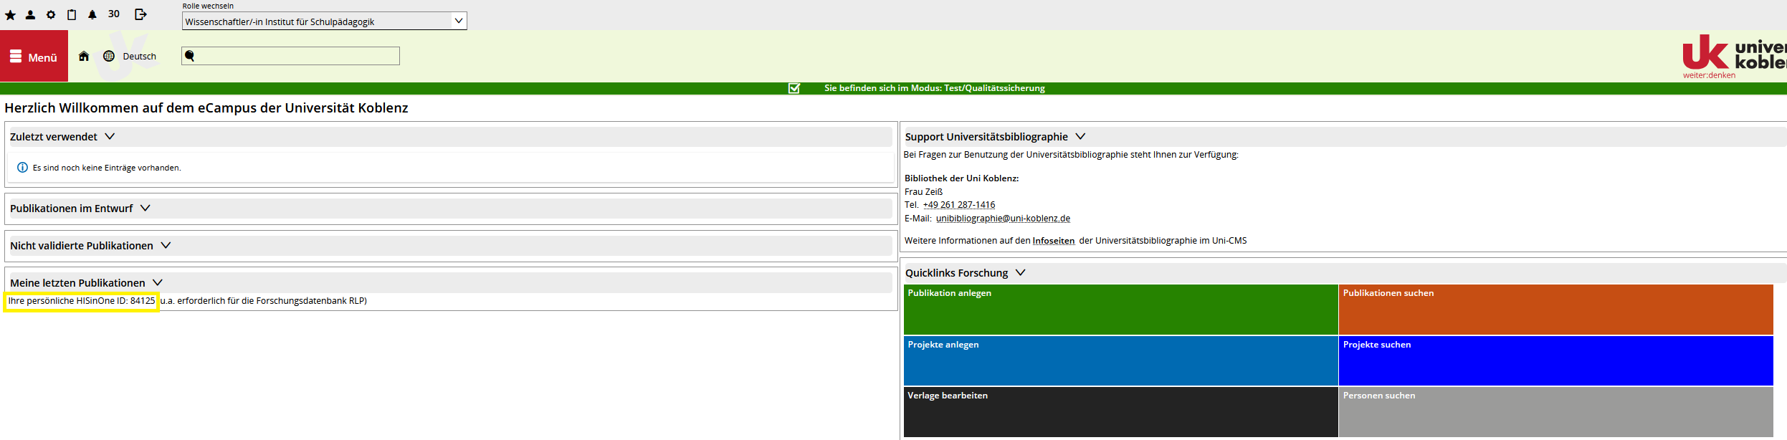The height and width of the screenshot is (440, 1787).
Task: Switch language via the Deutsch label
Action: 139,57
